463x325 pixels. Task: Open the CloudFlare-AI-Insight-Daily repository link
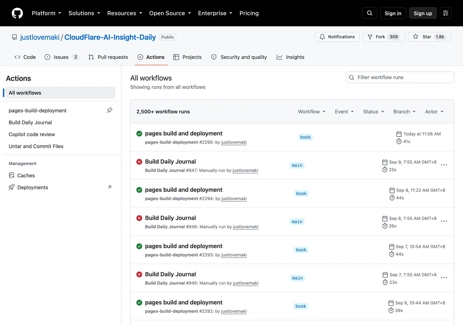pyautogui.click(x=110, y=37)
